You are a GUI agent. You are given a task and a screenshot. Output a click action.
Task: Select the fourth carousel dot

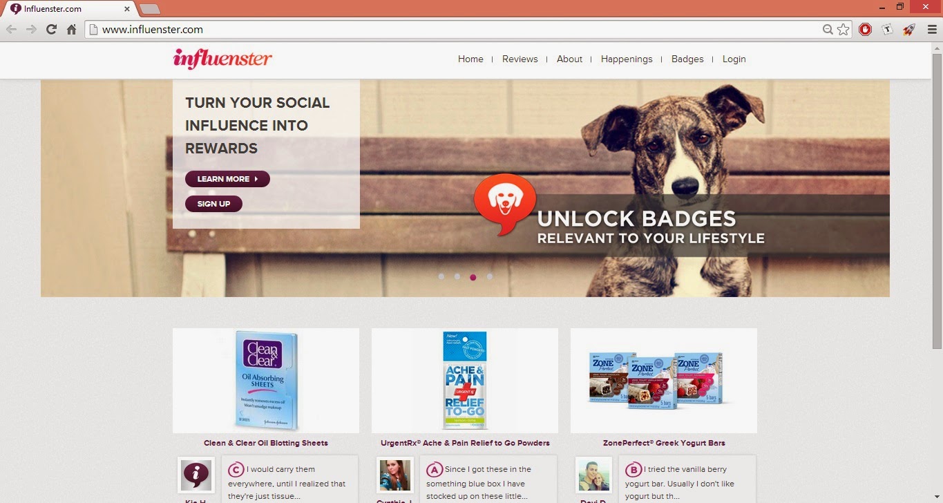(x=490, y=276)
